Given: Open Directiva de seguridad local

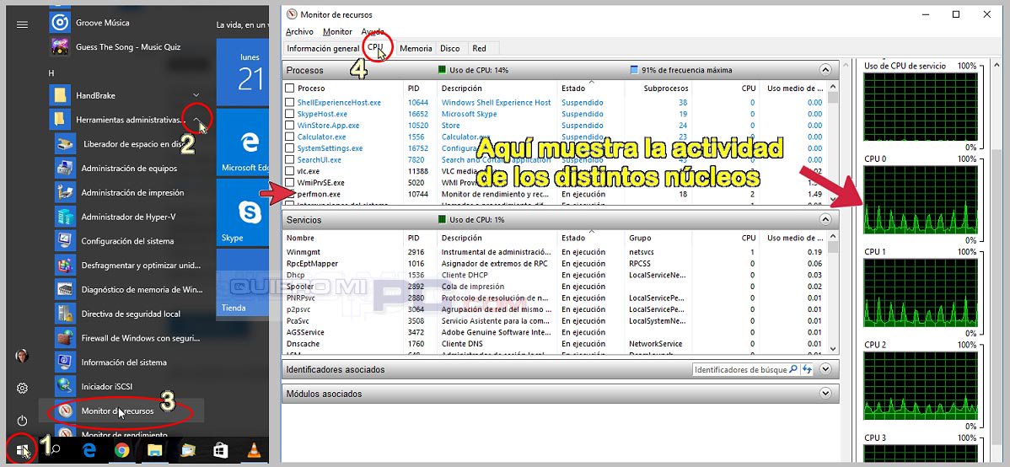Looking at the screenshot, I should [129, 314].
